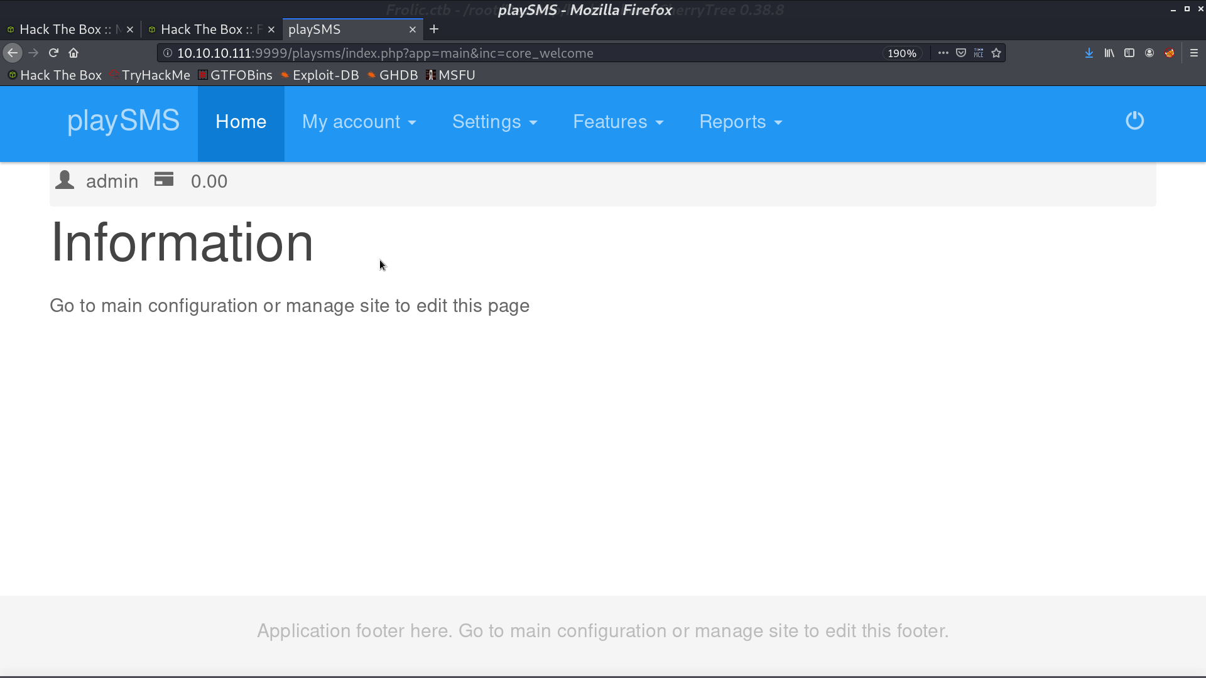
Task: Click the Firefox back arrow button
Action: point(13,53)
